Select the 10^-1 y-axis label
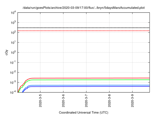 (13, 63)
